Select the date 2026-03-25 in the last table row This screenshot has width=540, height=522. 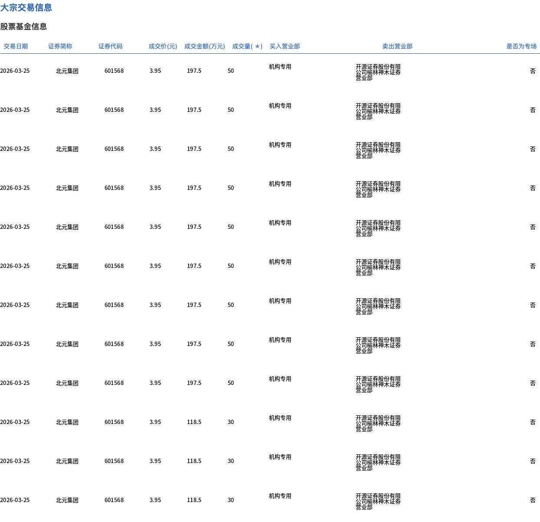coord(15,500)
